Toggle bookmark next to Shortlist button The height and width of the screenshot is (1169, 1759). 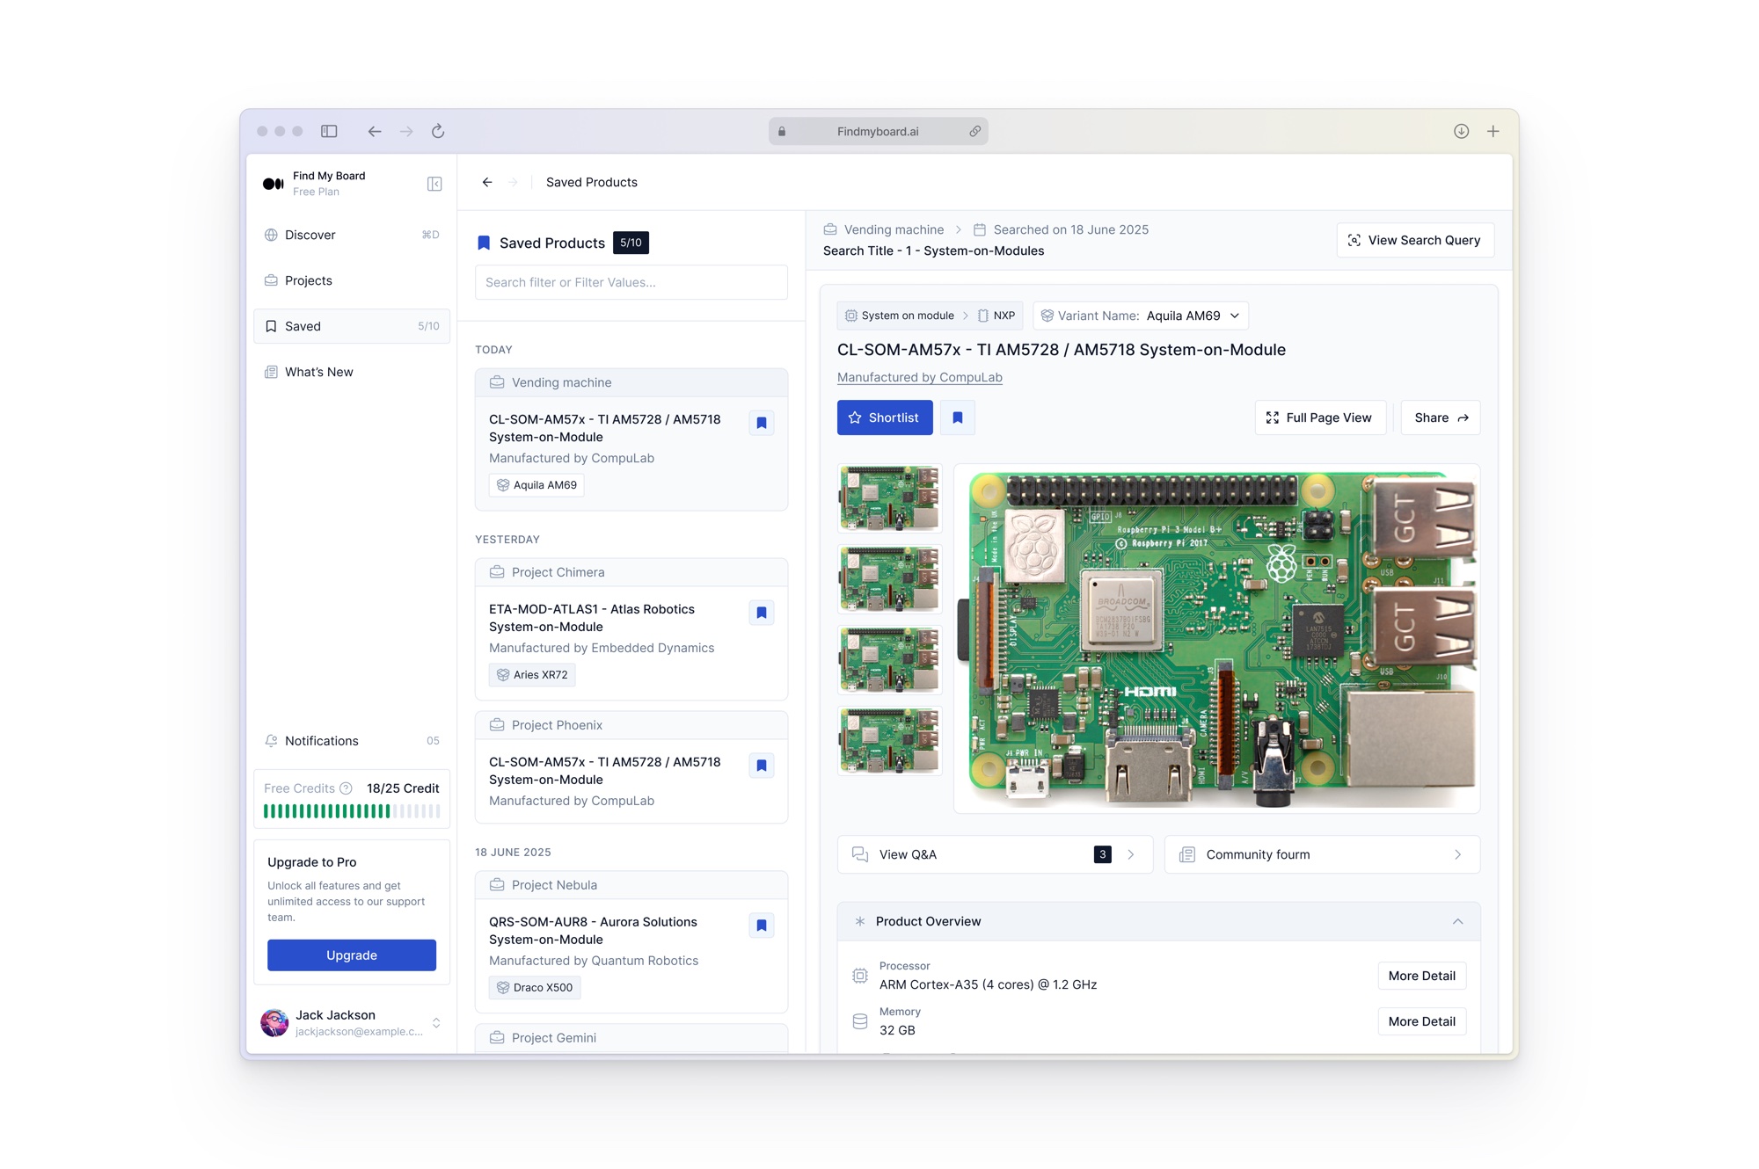coord(958,417)
